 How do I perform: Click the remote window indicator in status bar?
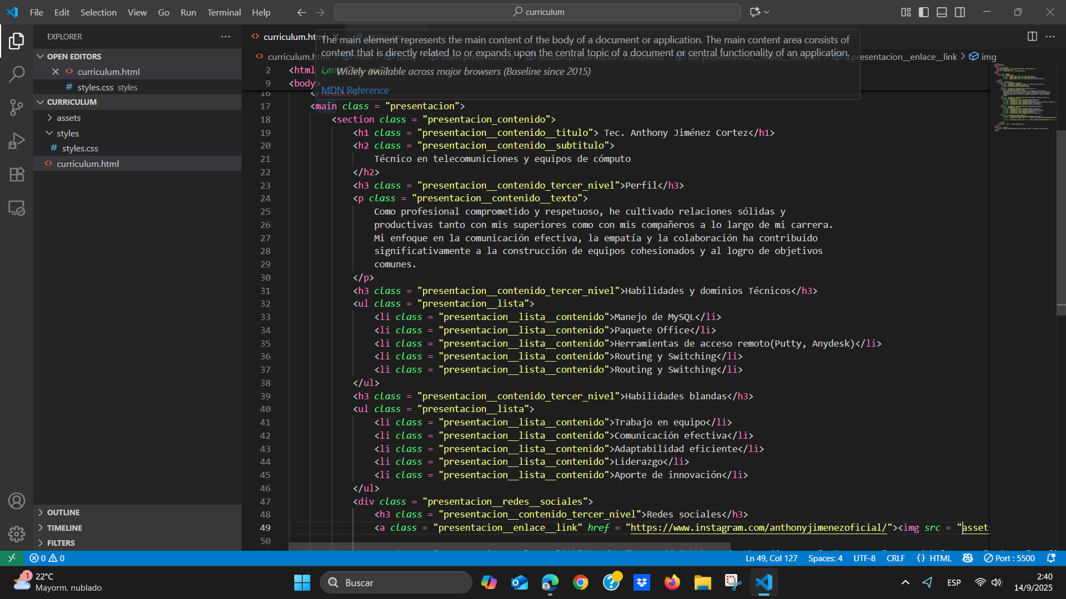pos(12,558)
